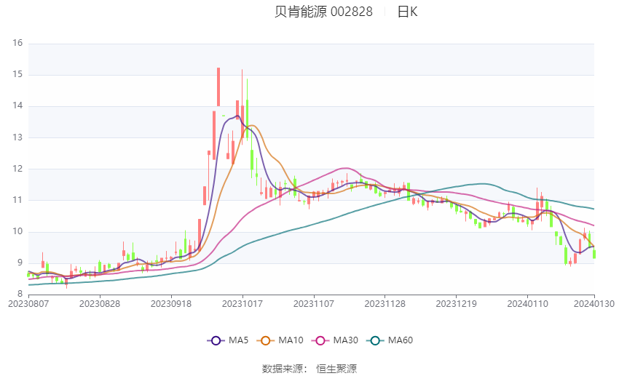Screen dimensions: 619x376
Task: Click the data source text 数据来源：恒生聚源
Action: (309, 369)
